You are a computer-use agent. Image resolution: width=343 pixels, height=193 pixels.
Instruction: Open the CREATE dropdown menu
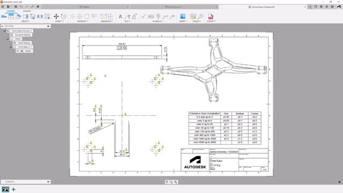coord(25,21)
